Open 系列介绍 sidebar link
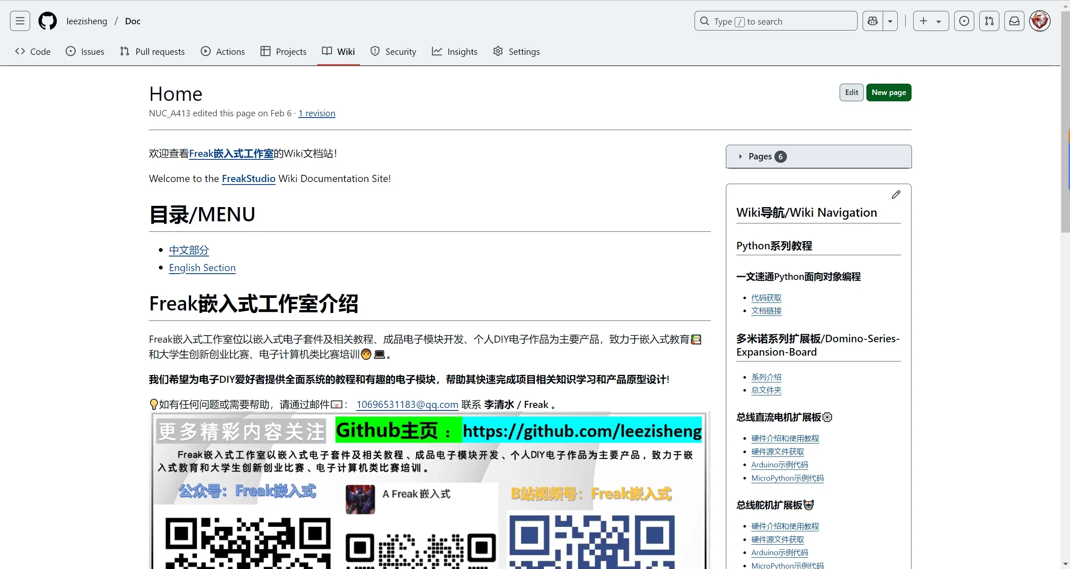 coord(766,377)
